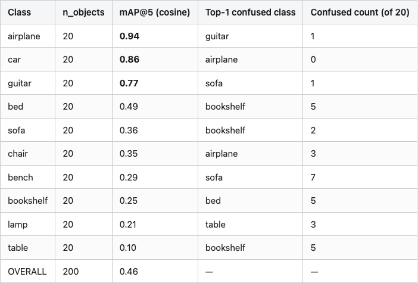Click the bed row's mAP 0.49 value
The image size is (418, 283).
pos(129,107)
